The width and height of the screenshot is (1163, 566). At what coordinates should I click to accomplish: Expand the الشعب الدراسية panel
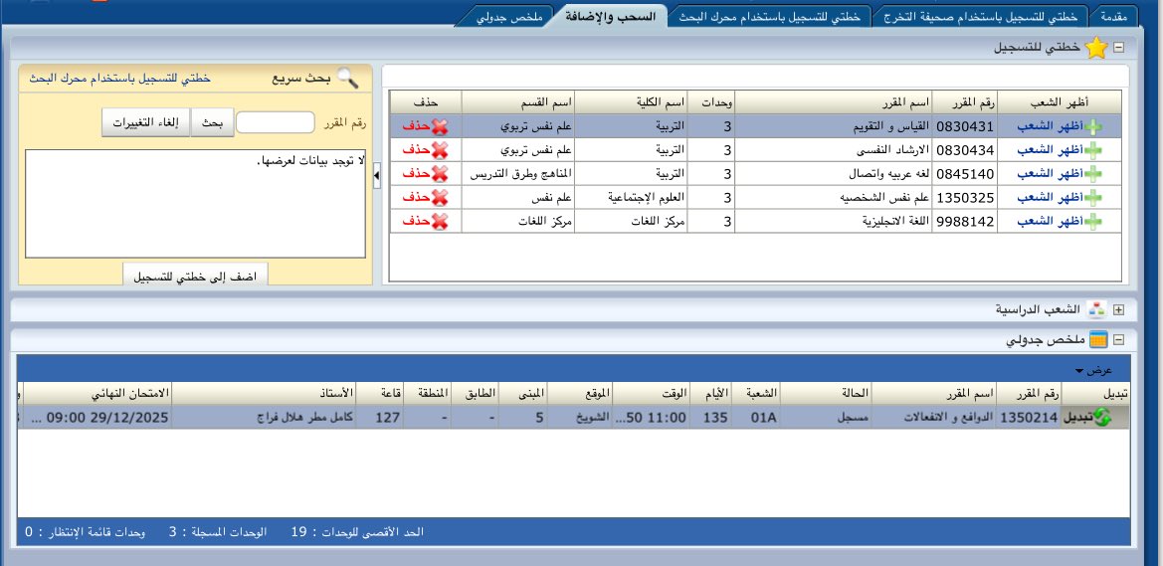1118,310
